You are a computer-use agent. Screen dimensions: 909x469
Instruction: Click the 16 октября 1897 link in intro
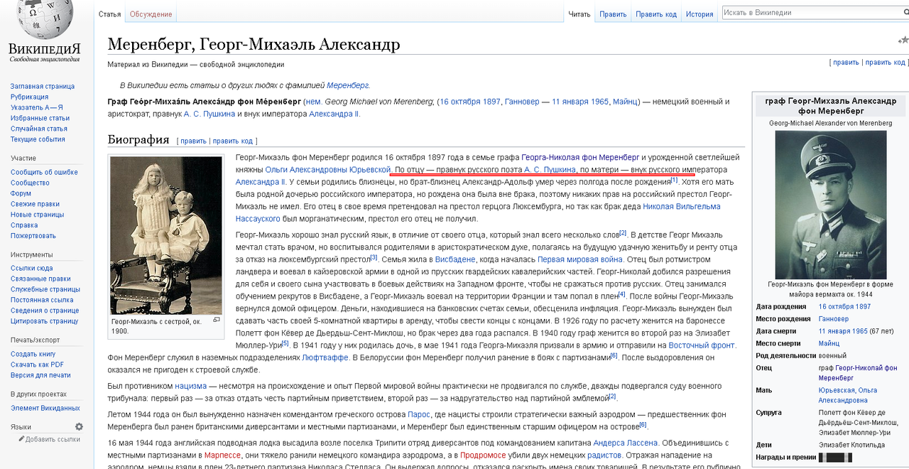click(x=469, y=102)
